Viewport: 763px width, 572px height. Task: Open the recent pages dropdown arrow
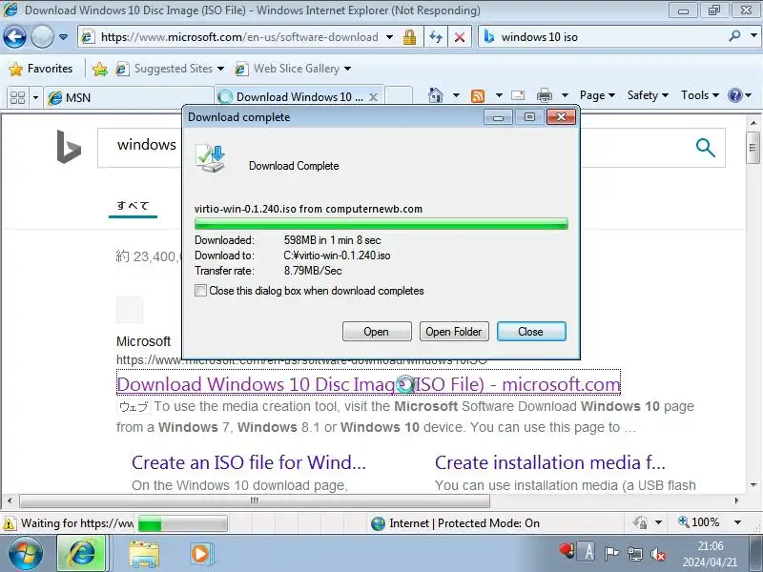(63, 37)
